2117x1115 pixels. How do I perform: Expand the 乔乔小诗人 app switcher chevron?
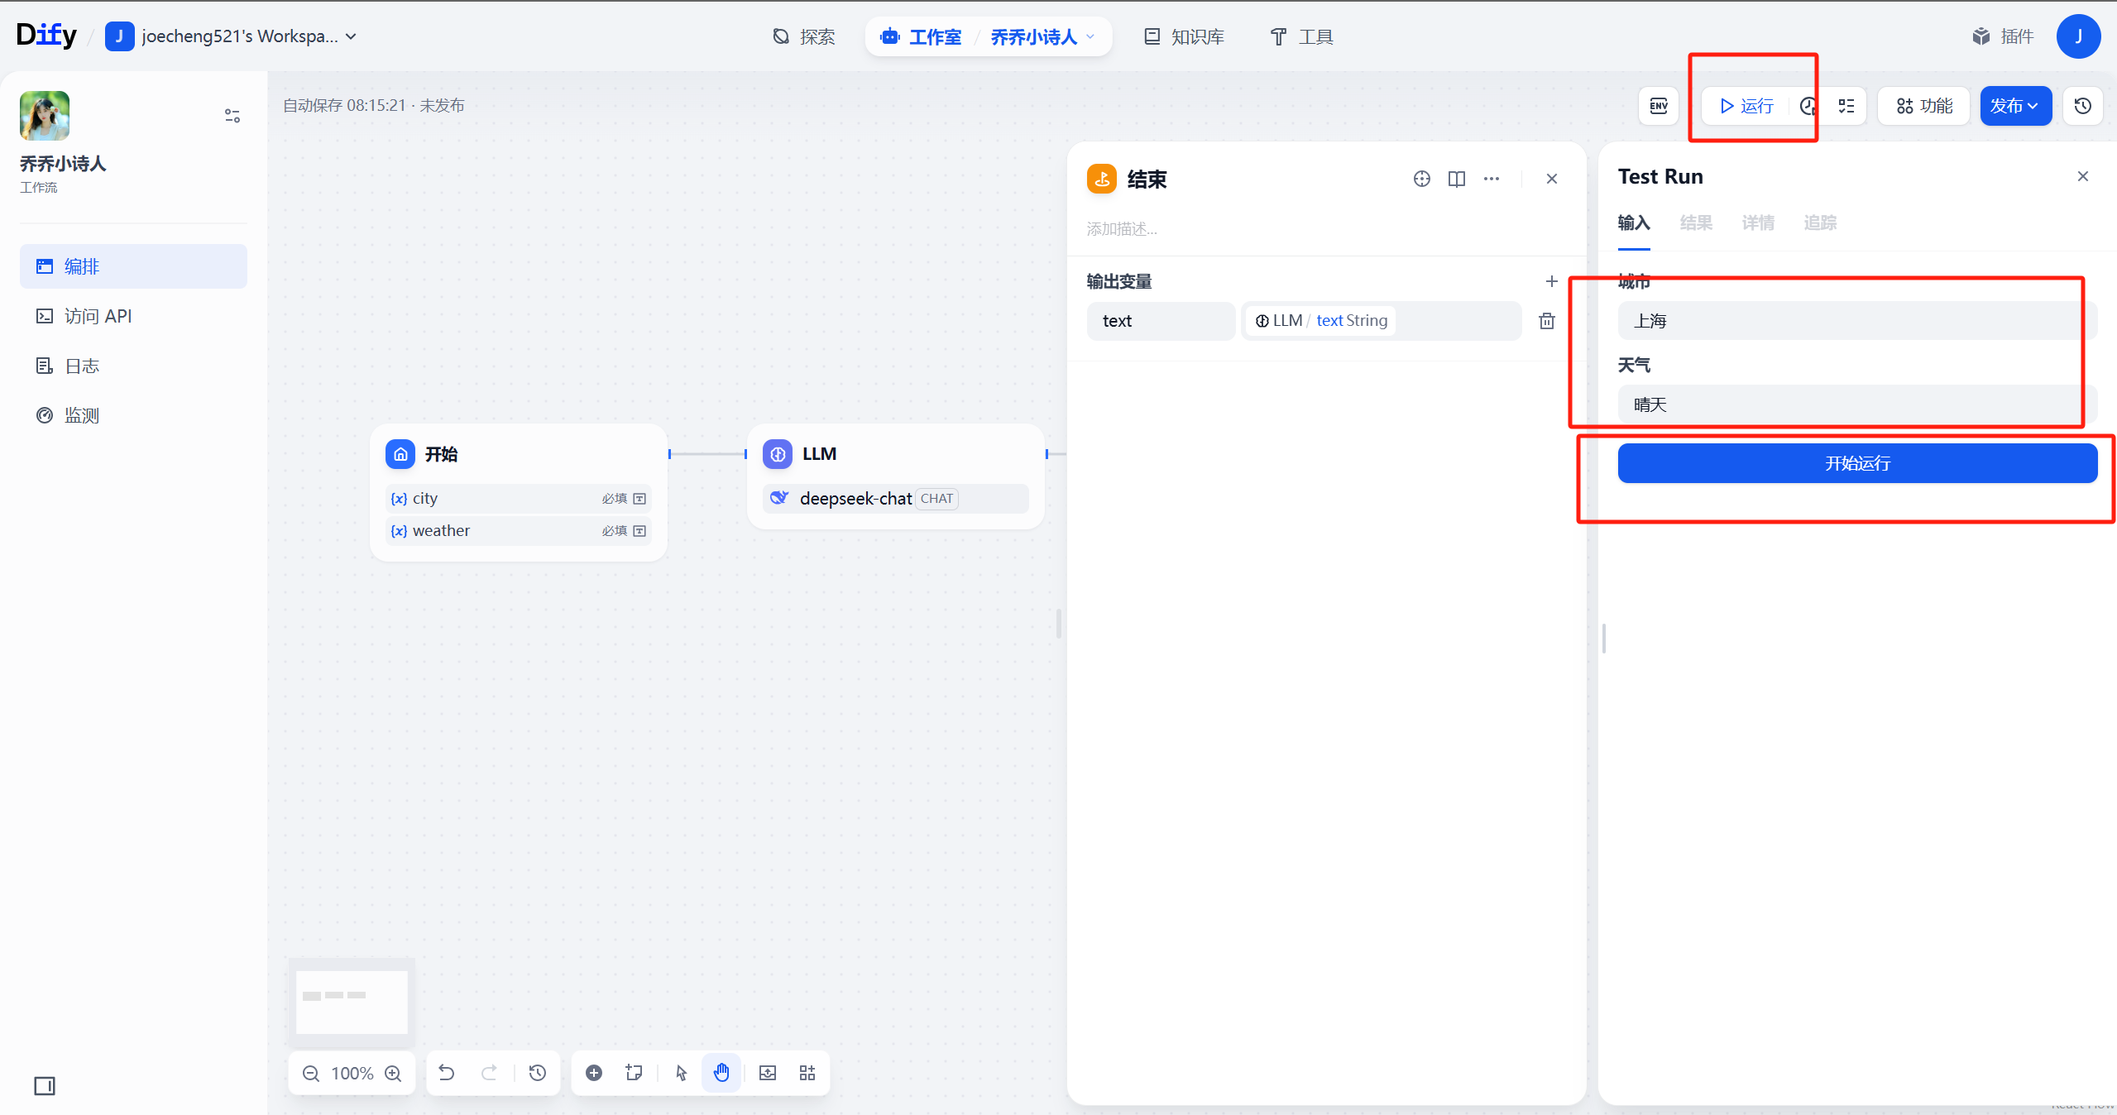[x=1090, y=36]
